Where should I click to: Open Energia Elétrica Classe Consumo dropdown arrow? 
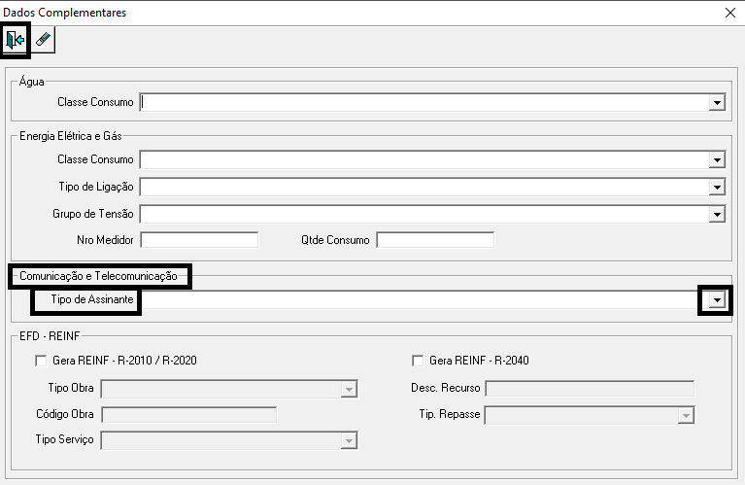pyautogui.click(x=717, y=160)
